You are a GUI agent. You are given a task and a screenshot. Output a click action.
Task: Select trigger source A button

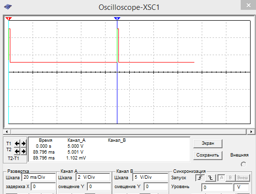coord(221,178)
